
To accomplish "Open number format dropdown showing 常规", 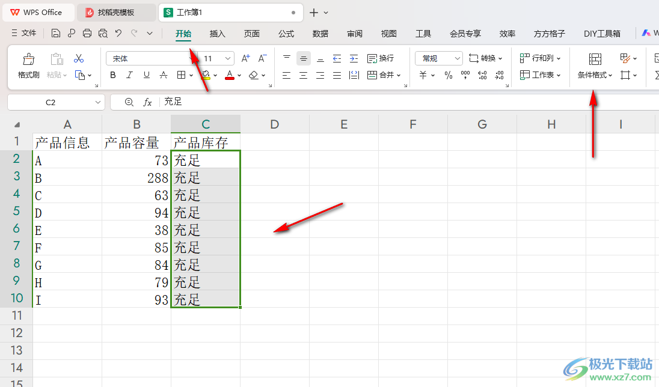I will [439, 58].
